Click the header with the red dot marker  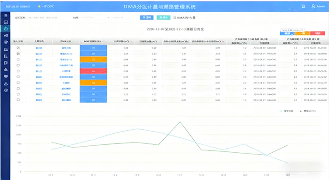[x=208, y=41]
